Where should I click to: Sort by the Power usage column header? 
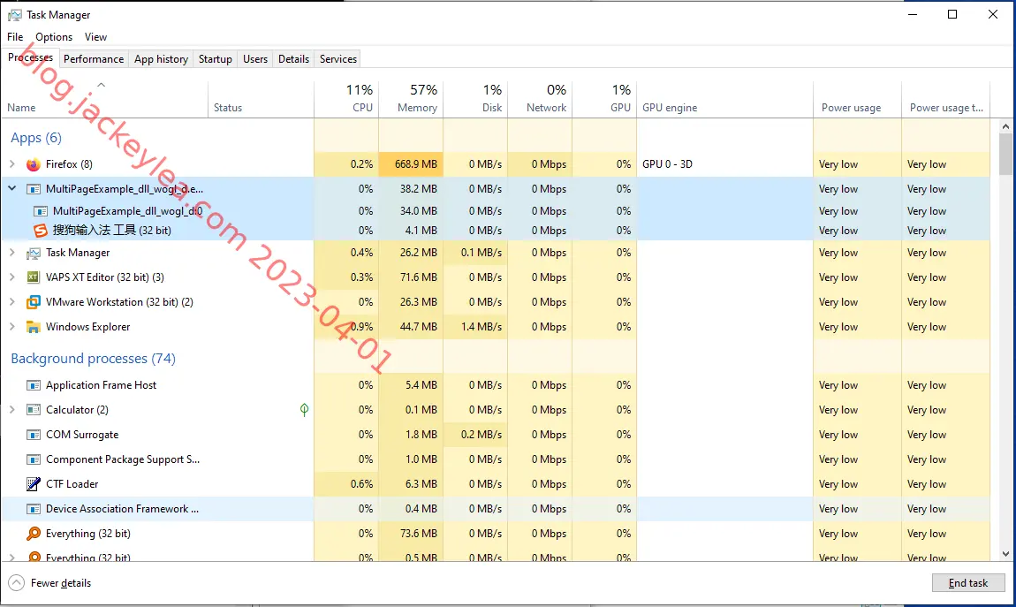point(857,100)
